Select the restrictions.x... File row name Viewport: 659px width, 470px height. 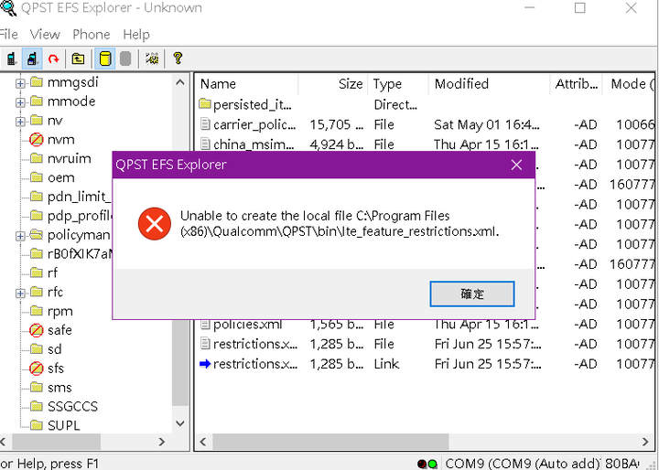(255, 344)
